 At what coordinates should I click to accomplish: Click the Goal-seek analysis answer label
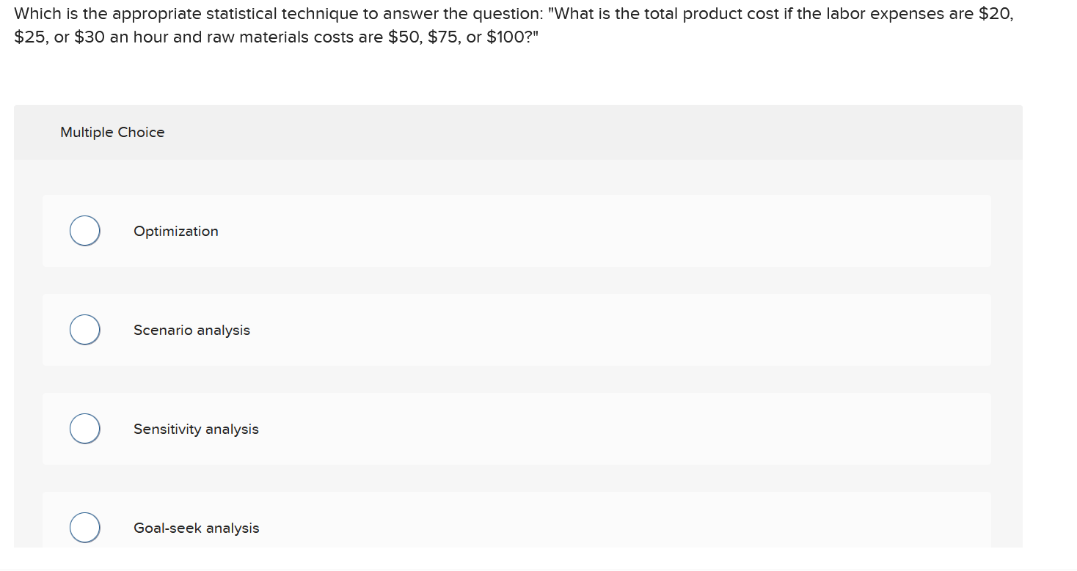(x=196, y=528)
